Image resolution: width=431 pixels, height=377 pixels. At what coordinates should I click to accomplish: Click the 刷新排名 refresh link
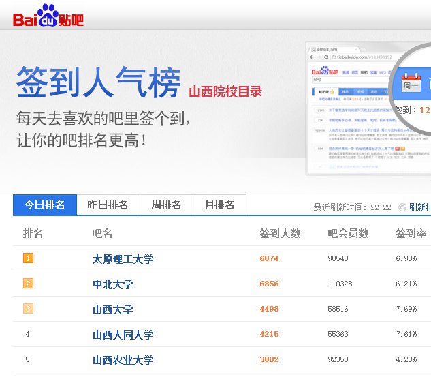[x=419, y=207]
